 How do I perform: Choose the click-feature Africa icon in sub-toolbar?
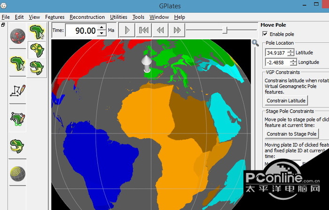point(37,32)
